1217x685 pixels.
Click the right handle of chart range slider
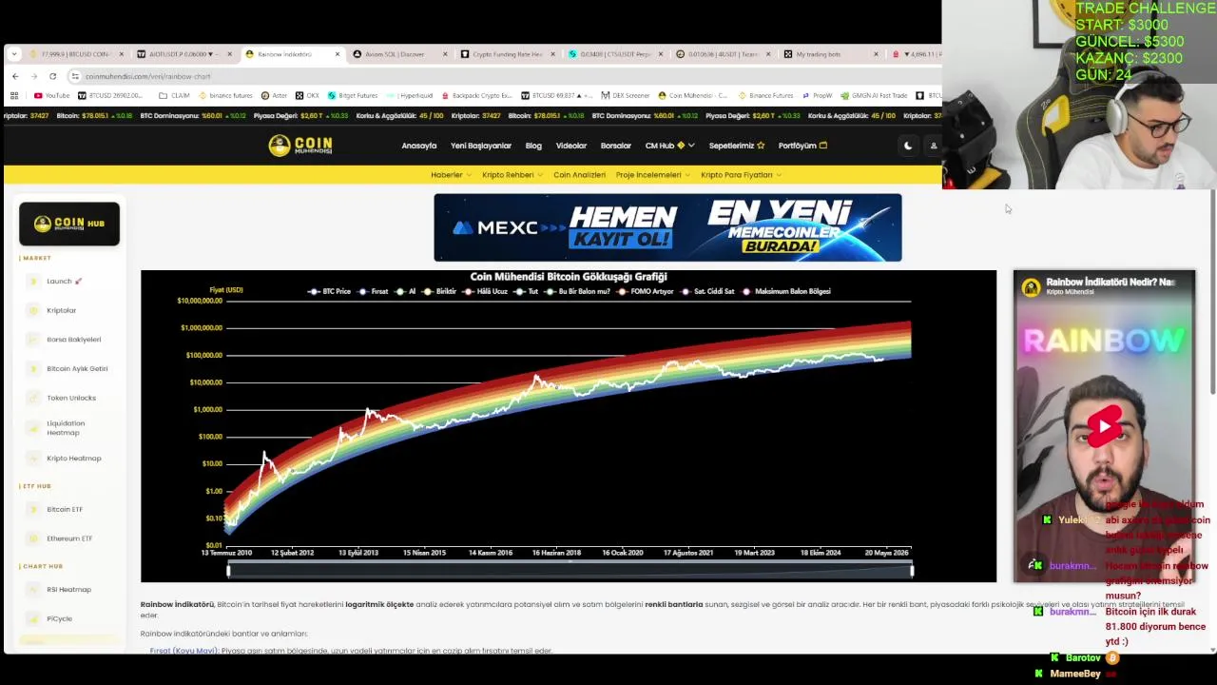tap(912, 570)
